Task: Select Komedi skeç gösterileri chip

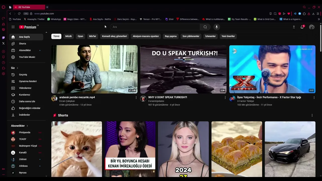Action: (114, 36)
